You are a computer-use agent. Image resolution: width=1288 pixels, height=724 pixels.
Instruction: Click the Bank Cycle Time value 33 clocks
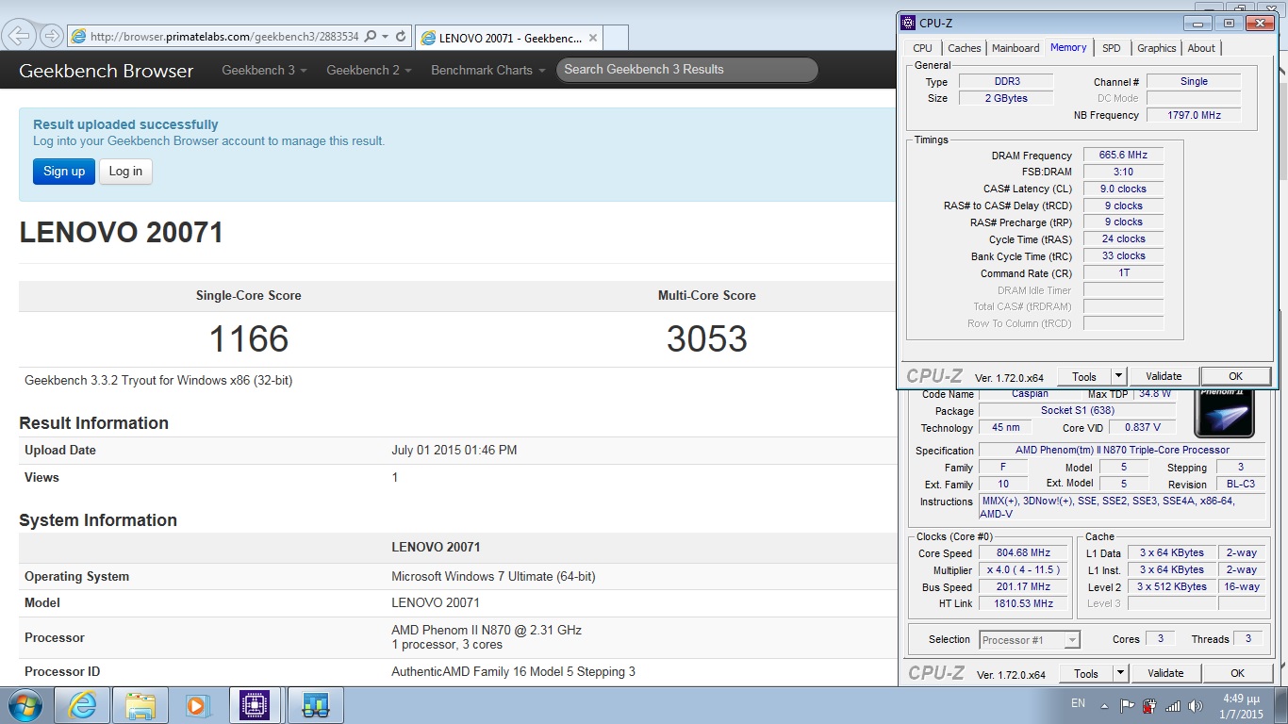coord(1122,255)
